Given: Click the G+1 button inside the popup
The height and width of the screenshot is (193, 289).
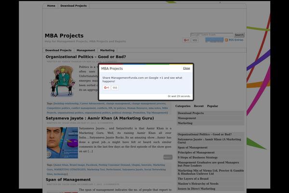Looking at the screenshot, I should click(106, 88).
